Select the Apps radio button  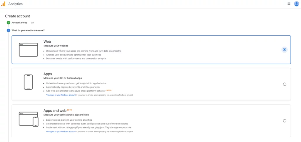tap(285, 84)
